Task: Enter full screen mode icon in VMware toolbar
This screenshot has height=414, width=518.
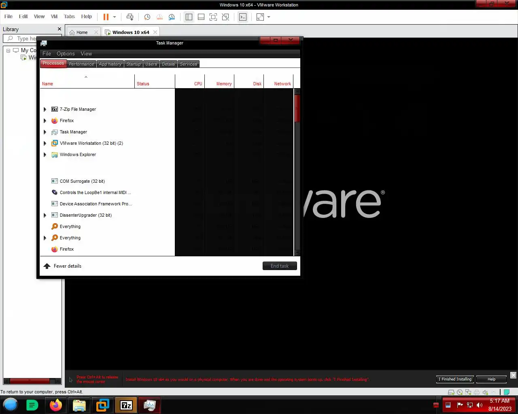Action: click(213, 17)
